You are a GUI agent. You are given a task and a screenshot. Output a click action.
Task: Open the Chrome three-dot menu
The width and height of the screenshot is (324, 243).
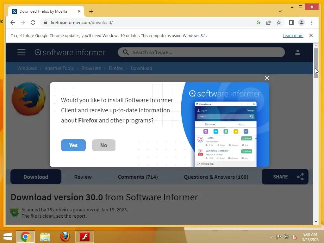[312, 22]
